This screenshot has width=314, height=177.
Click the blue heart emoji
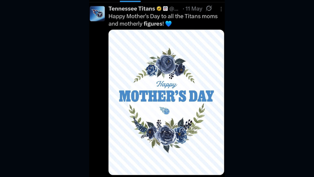coord(168,24)
